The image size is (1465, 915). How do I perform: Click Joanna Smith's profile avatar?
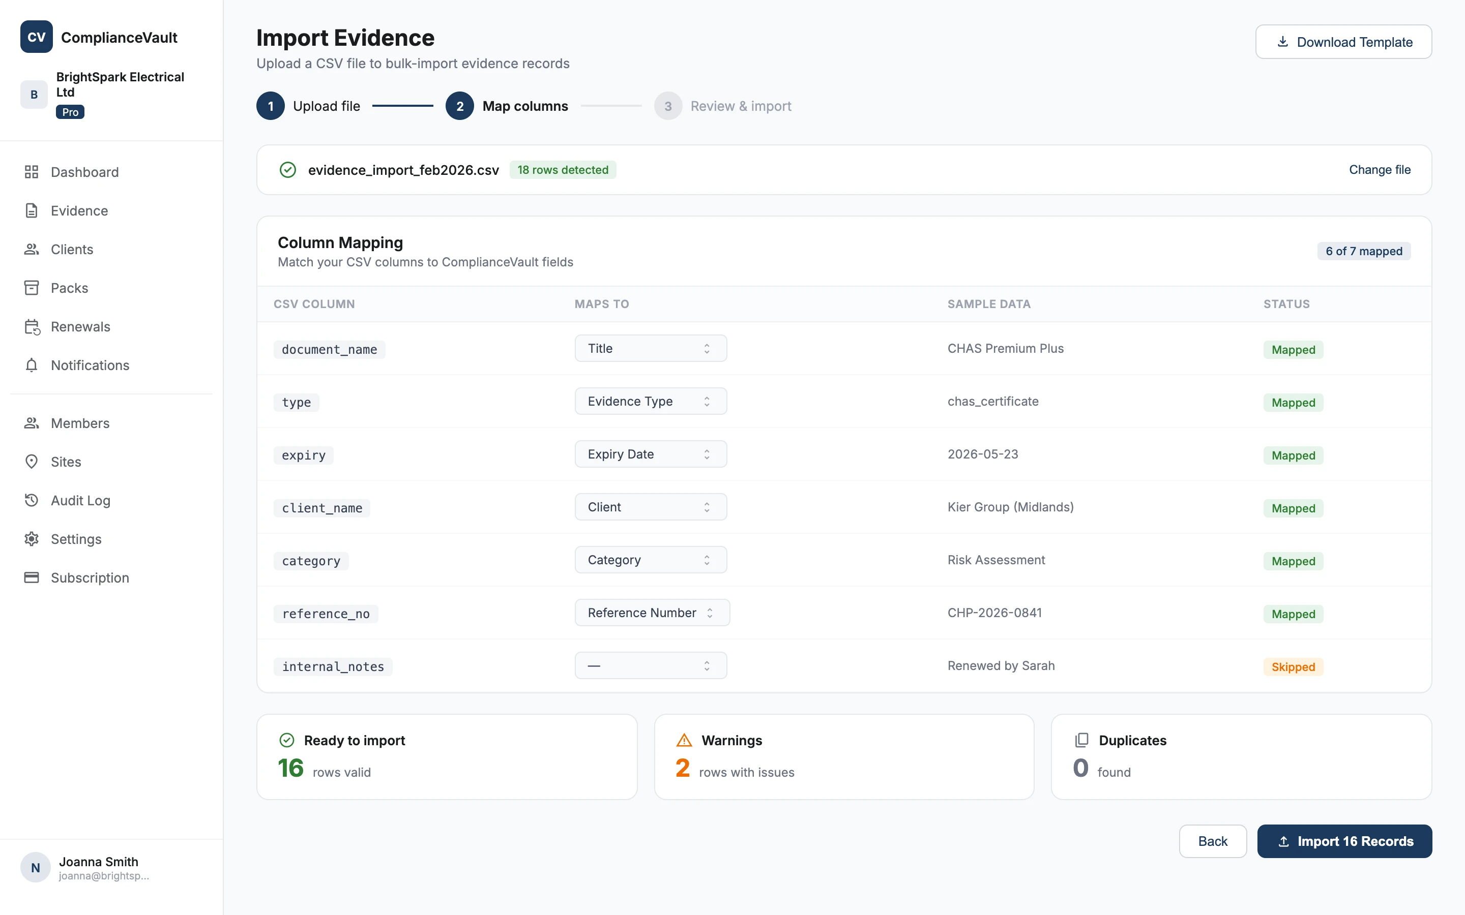tap(35, 867)
